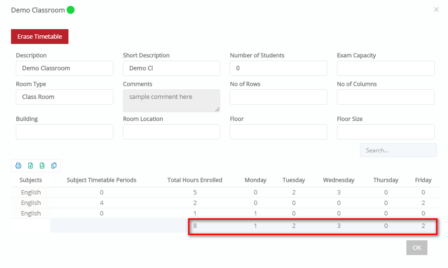Click into the Exam Capacity field
Viewport: 448px width, 268px height.
click(x=386, y=68)
